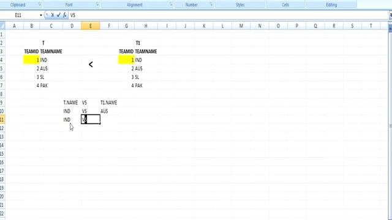Image resolution: width=392 pixels, height=220 pixels.
Task: Click the Cells ribbon group label
Action: point(285,4)
